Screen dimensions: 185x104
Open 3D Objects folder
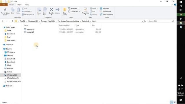(11, 52)
